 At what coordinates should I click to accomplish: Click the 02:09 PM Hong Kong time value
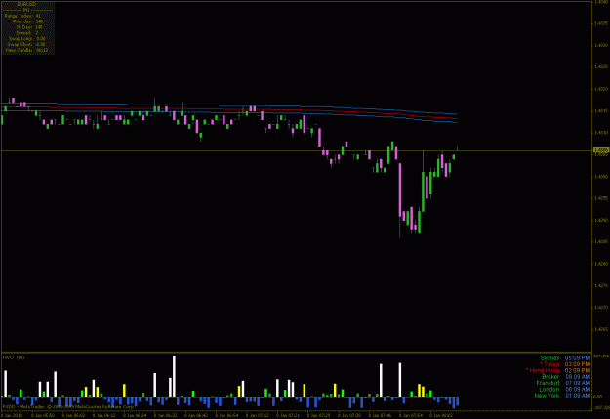tap(577, 370)
